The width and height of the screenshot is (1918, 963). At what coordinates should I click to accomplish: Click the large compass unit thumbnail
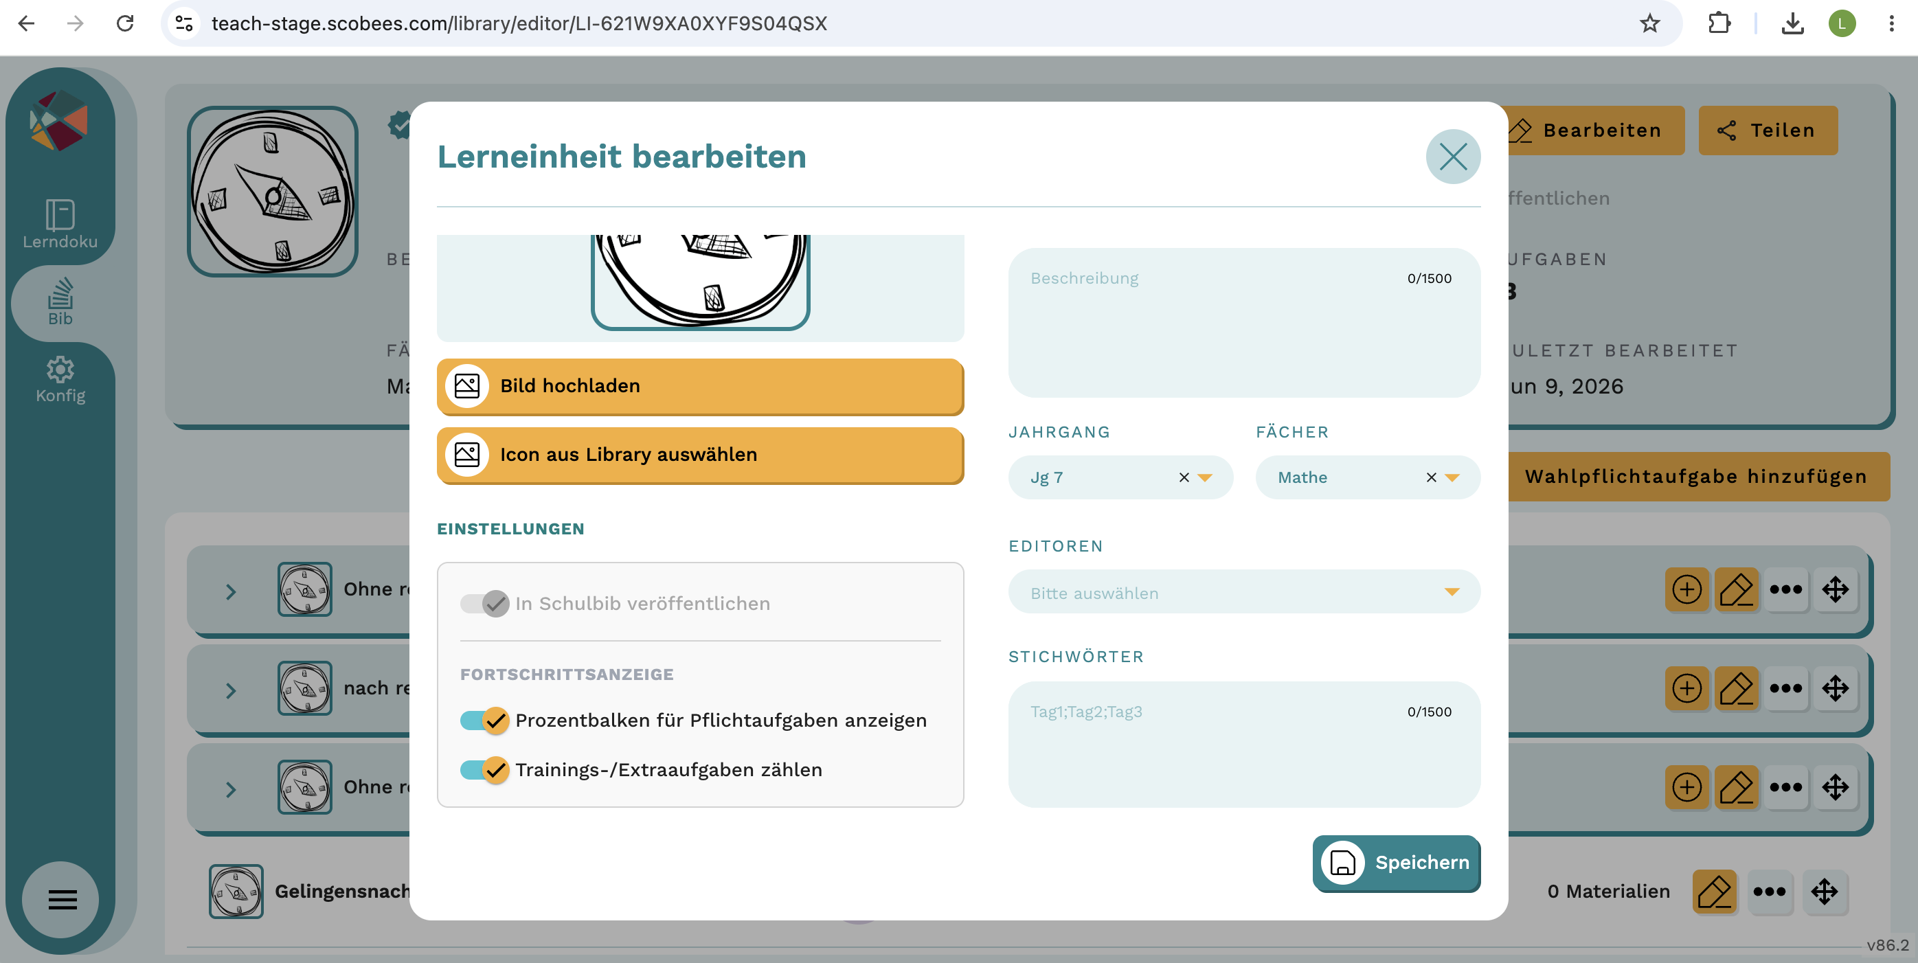(x=273, y=191)
